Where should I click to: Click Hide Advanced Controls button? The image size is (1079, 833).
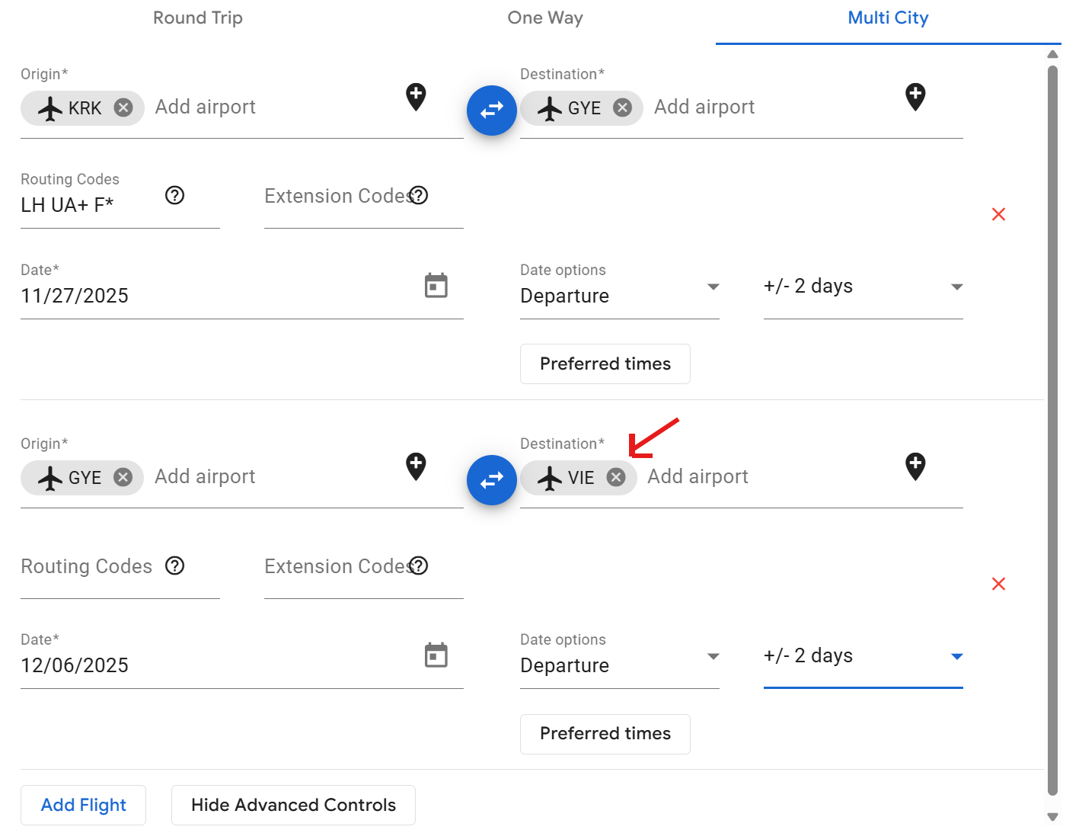click(x=294, y=805)
